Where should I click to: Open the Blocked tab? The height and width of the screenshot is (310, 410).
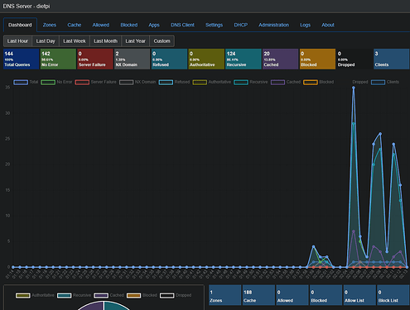click(x=129, y=25)
